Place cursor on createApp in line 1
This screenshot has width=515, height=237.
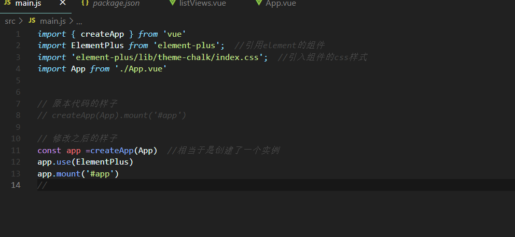(x=102, y=34)
